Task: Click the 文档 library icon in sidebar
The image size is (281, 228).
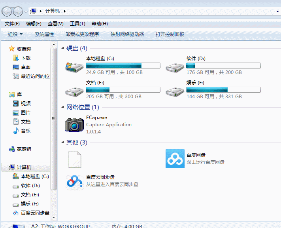Action: [x=16, y=122]
